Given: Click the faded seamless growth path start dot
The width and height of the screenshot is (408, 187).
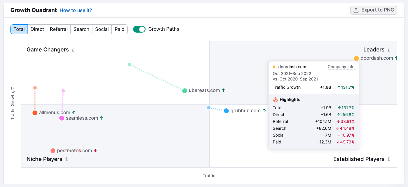Looking at the screenshot, I should pos(63,91).
